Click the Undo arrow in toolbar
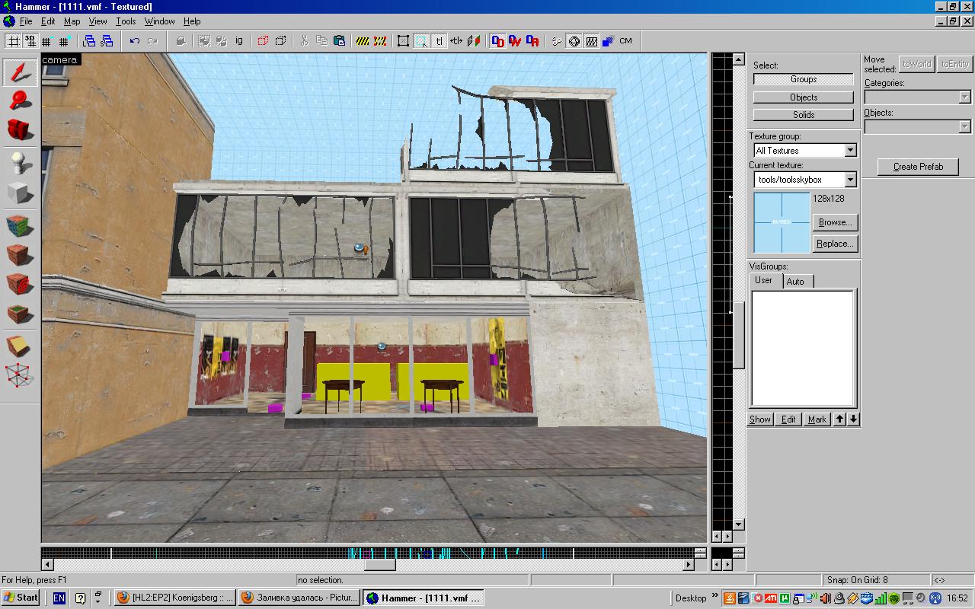Screen dimensions: 975x609 pos(135,41)
